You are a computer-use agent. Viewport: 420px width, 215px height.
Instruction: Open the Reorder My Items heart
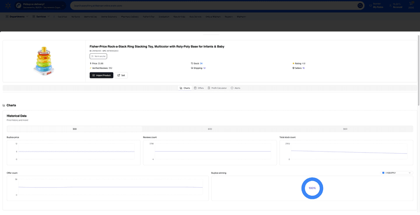(x=370, y=6)
